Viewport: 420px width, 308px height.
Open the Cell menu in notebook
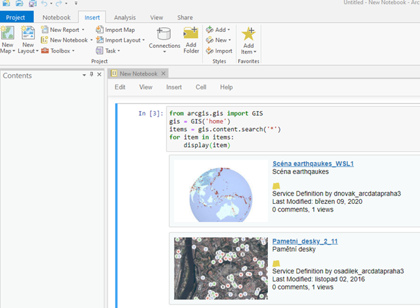click(x=201, y=87)
